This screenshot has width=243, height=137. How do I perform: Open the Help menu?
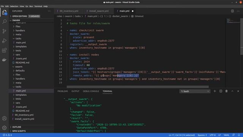pos(46,6)
